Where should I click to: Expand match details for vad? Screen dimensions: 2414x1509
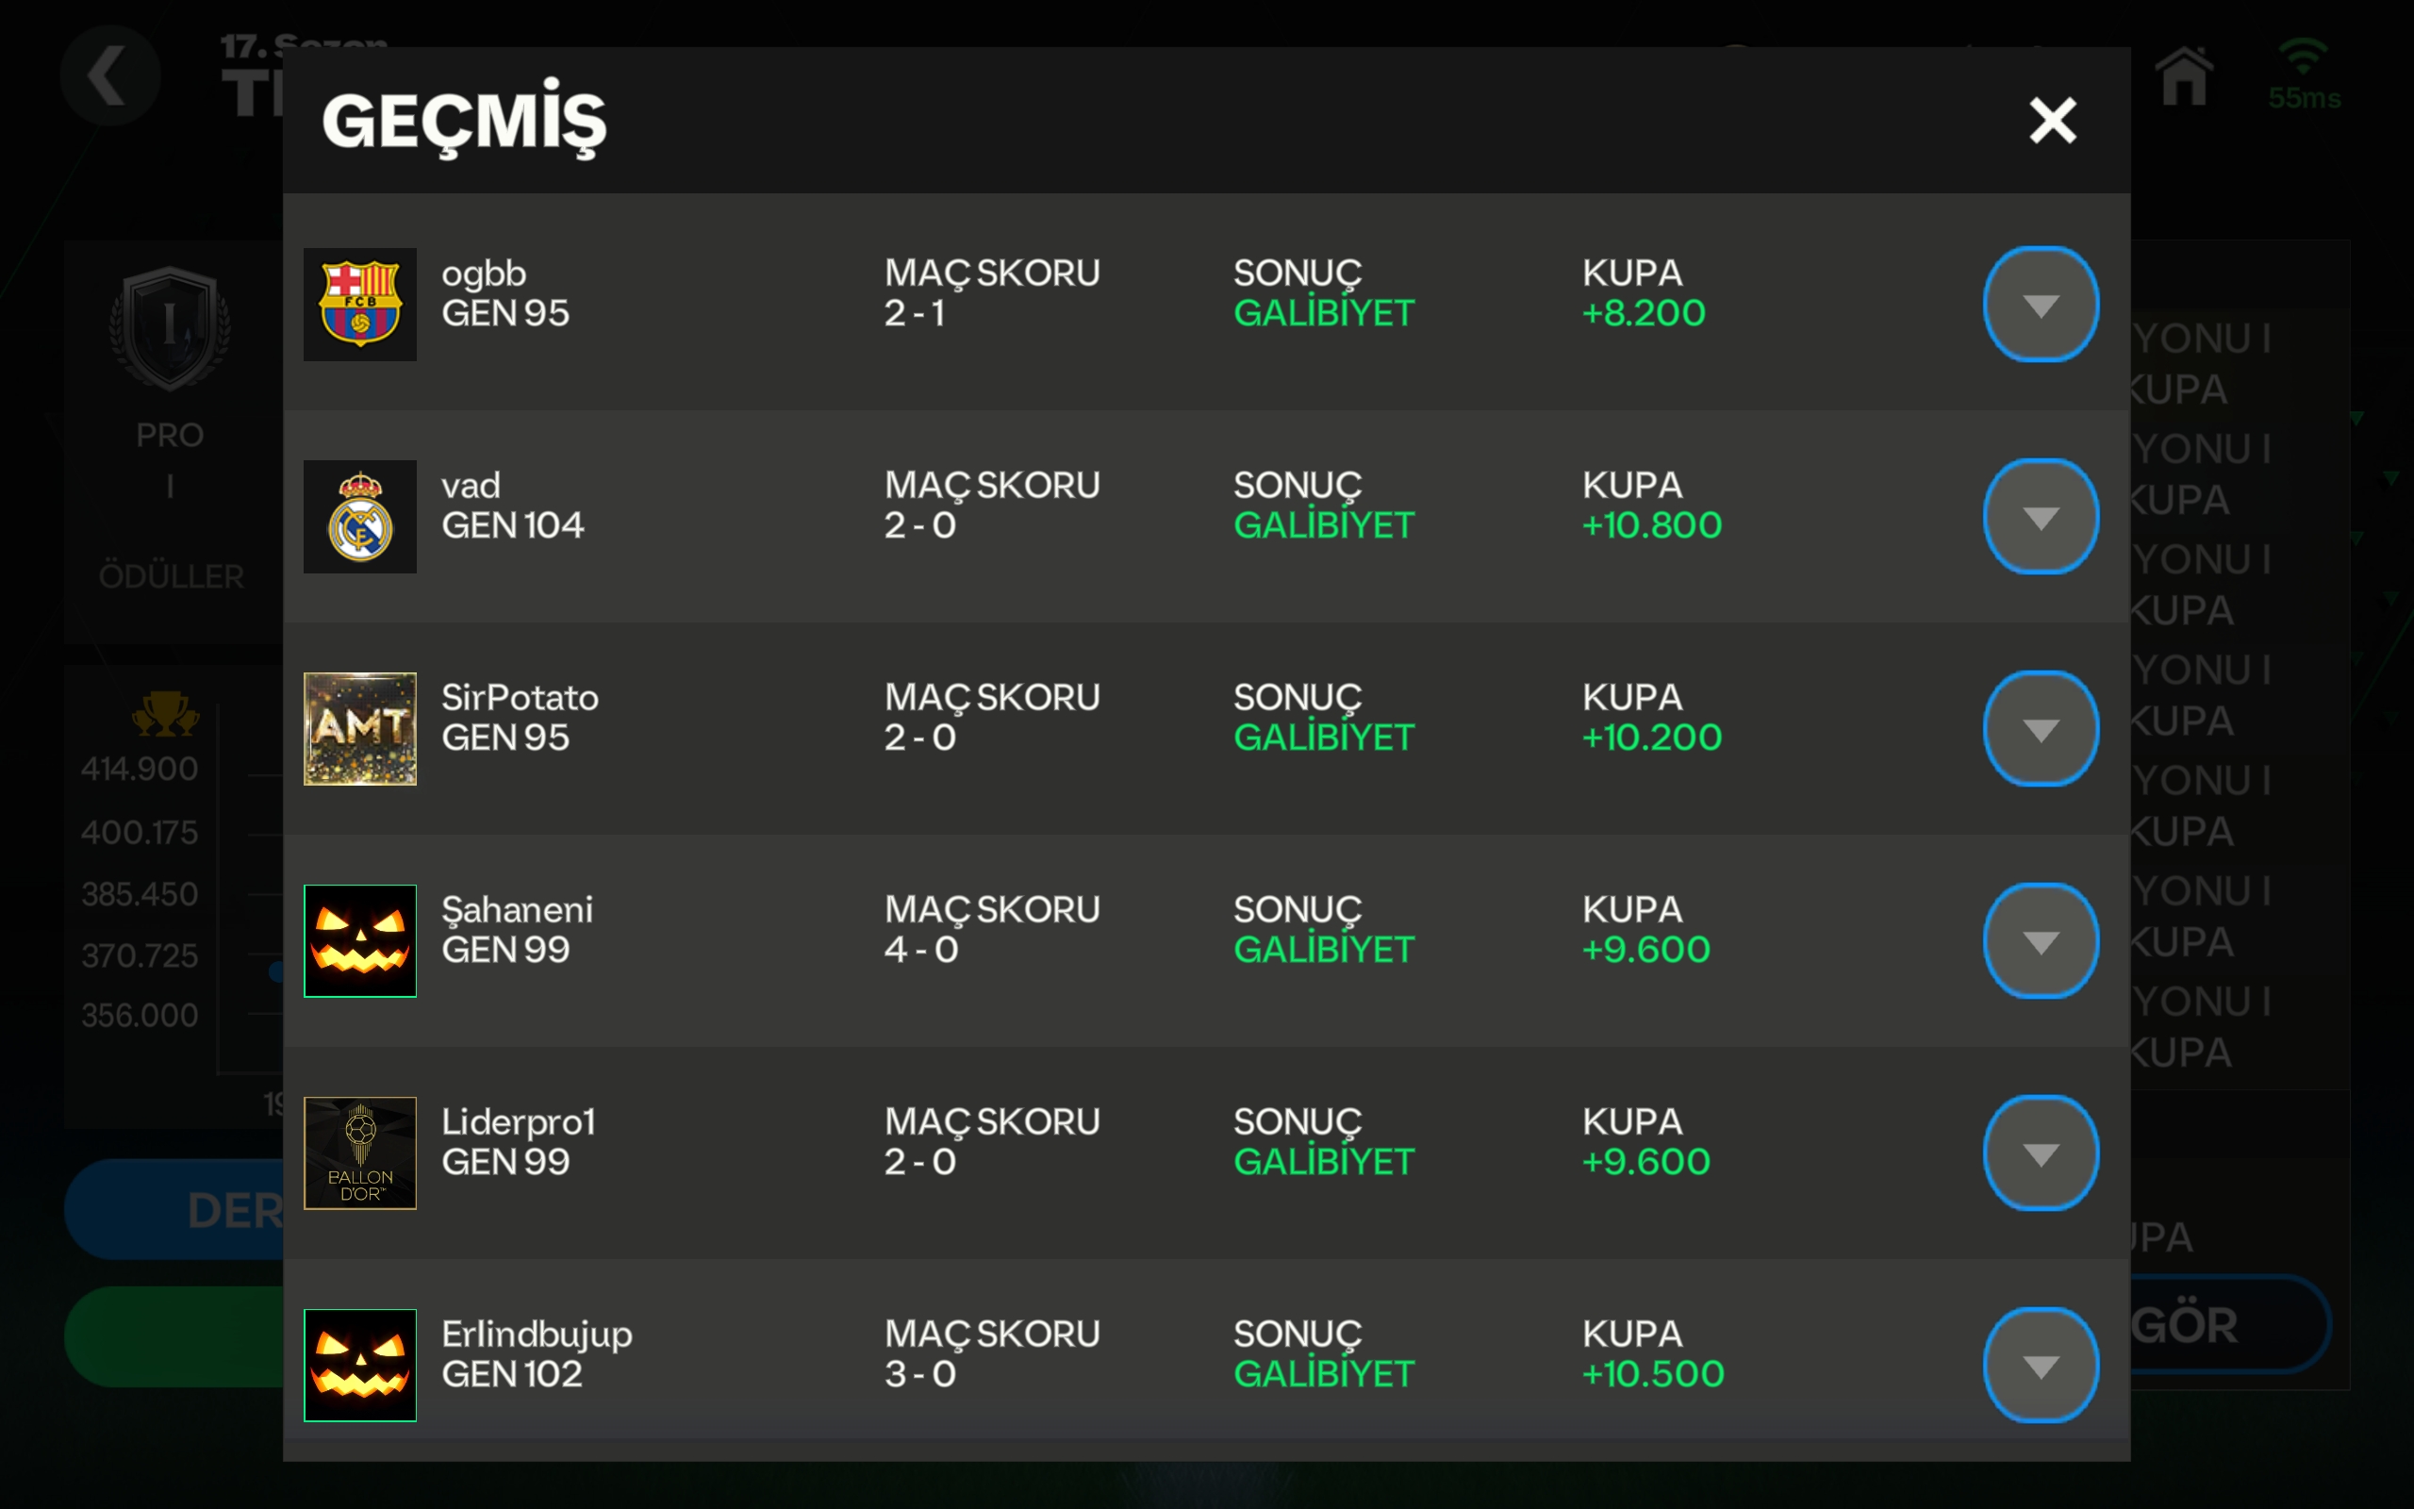[x=2040, y=517]
